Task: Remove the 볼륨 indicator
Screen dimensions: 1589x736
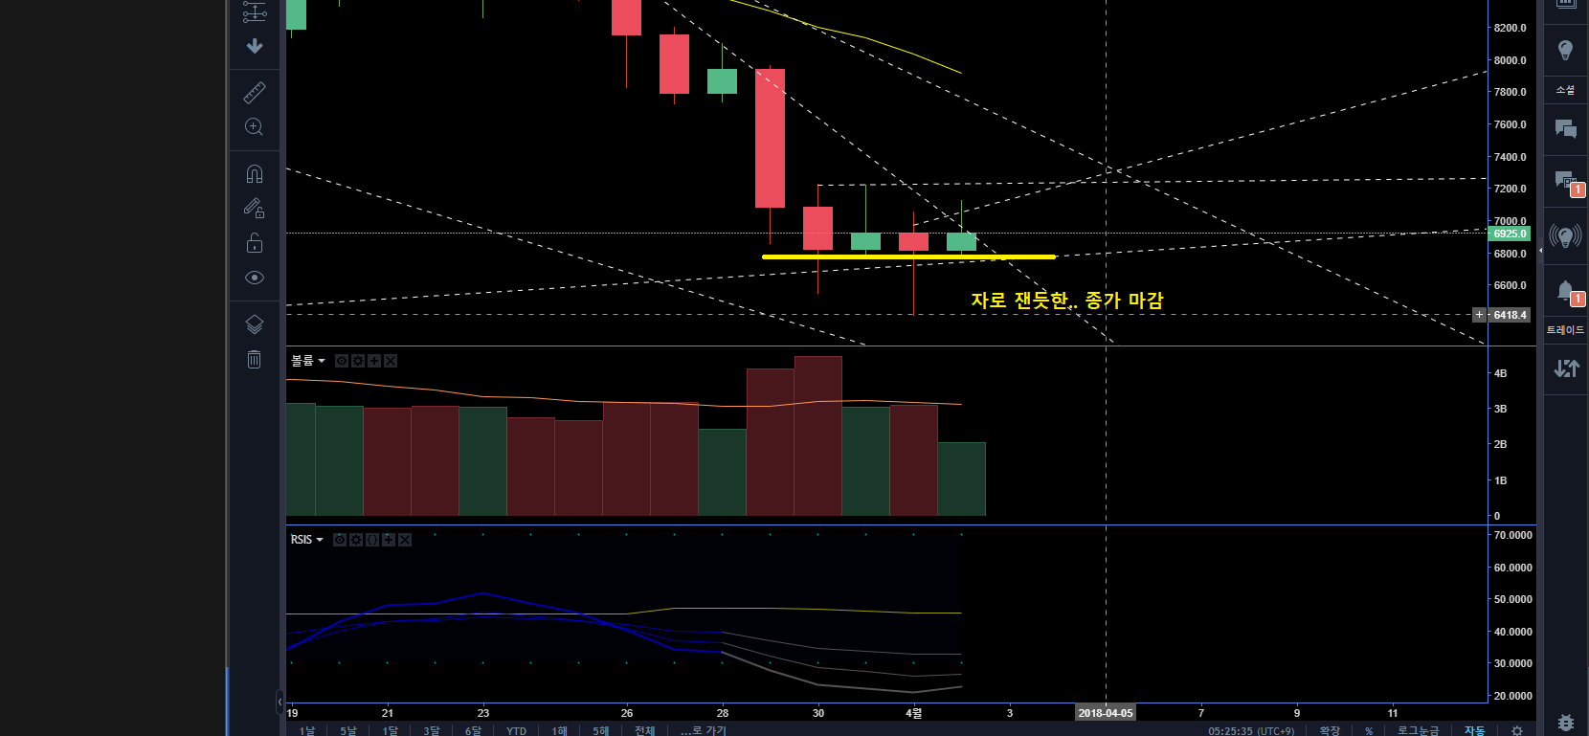Action: (x=391, y=361)
